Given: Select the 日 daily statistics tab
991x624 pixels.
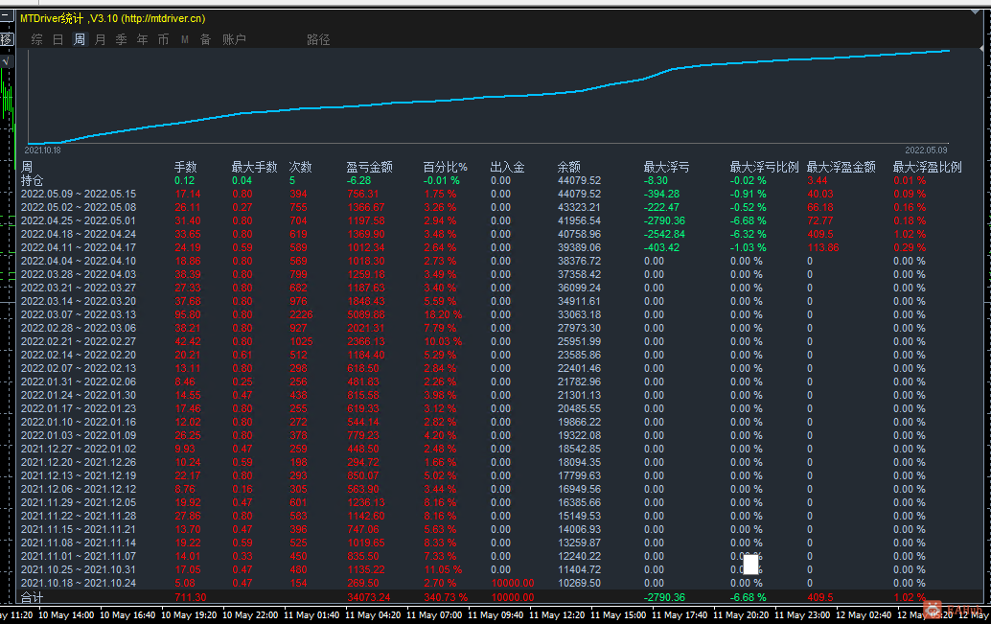Looking at the screenshot, I should click(x=58, y=39).
